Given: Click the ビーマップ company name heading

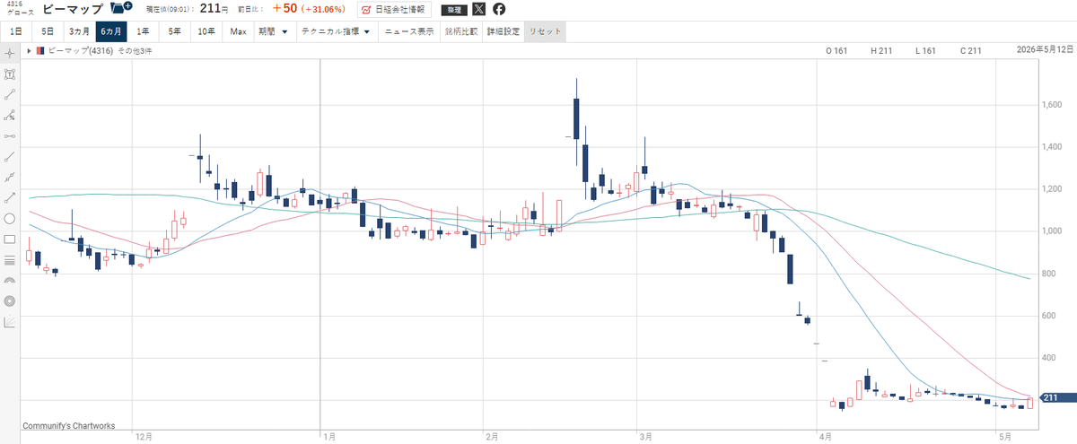Looking at the screenshot, I should pos(74,9).
